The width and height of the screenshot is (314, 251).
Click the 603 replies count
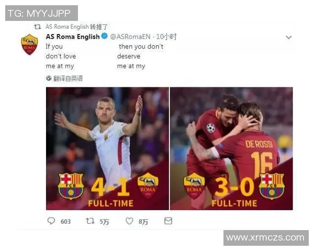point(65,222)
